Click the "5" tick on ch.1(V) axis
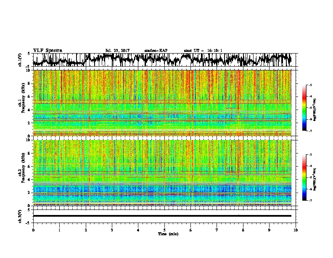This screenshot has width=333, height=258. [x=29, y=54]
